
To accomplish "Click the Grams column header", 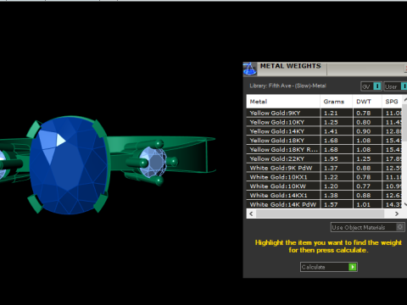I will 337,102.
